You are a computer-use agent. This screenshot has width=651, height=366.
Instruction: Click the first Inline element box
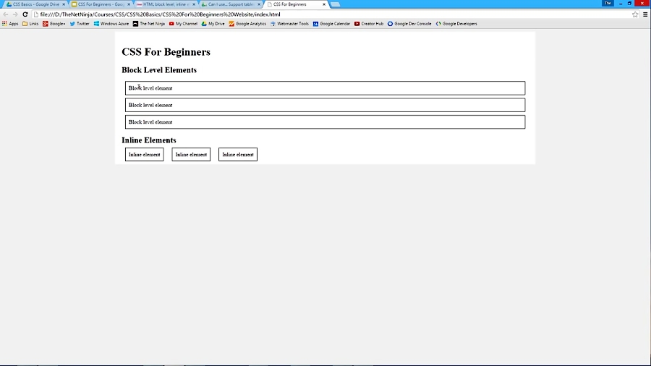click(145, 154)
